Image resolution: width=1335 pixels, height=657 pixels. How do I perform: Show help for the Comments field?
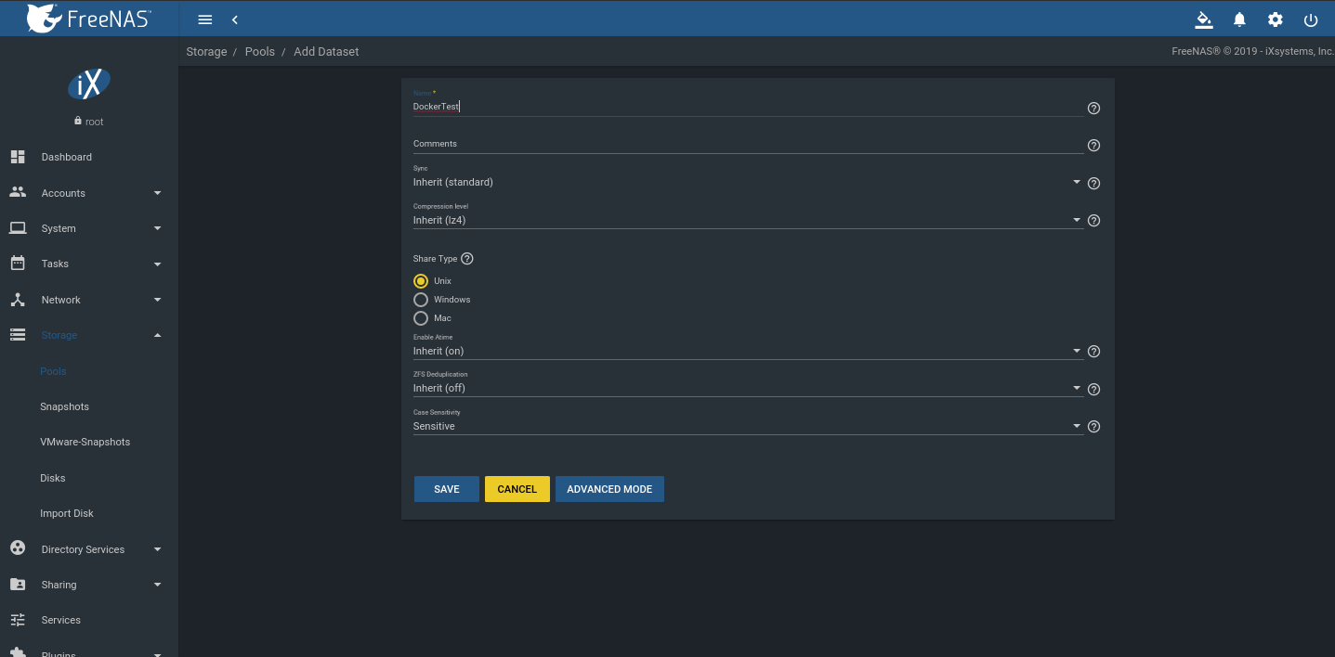point(1093,146)
